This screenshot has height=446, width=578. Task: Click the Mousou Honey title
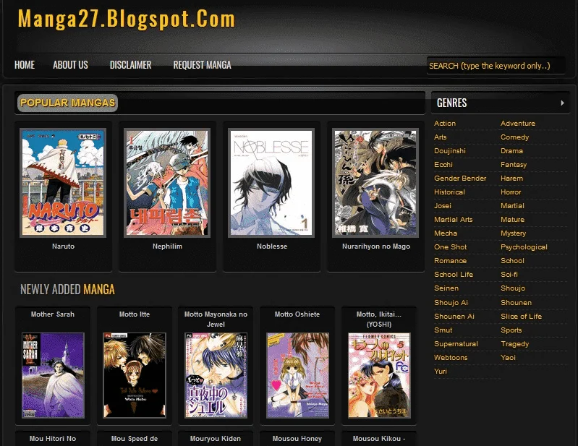[297, 439]
